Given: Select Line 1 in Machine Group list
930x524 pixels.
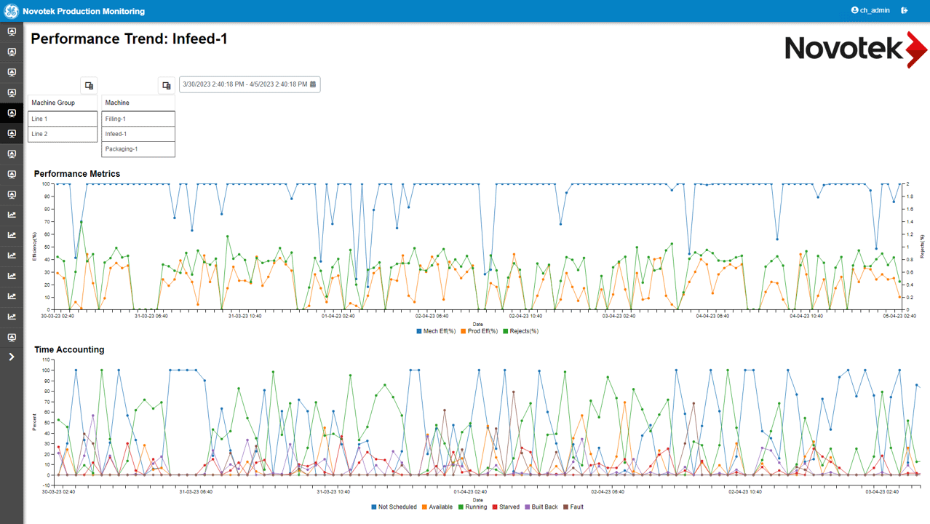Looking at the screenshot, I should (63, 119).
